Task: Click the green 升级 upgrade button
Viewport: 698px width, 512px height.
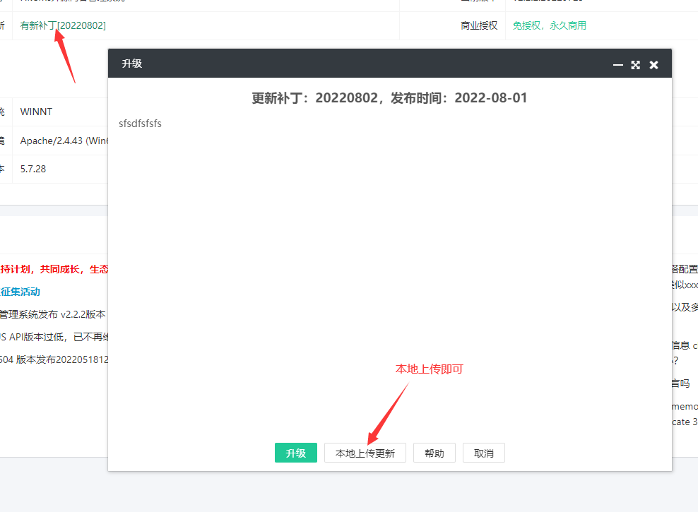Action: click(x=295, y=453)
